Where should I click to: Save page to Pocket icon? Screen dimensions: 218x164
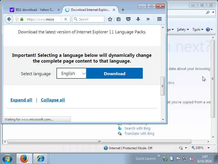tap(128, 19)
